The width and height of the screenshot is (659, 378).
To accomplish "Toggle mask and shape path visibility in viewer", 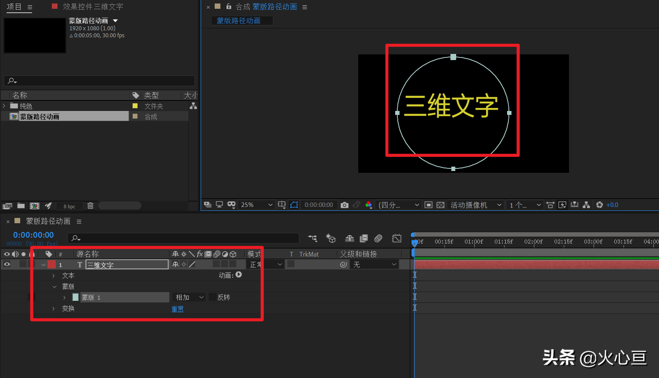I will coord(294,205).
